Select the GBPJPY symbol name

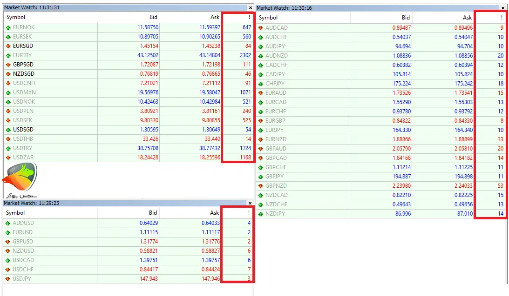pos(276,177)
